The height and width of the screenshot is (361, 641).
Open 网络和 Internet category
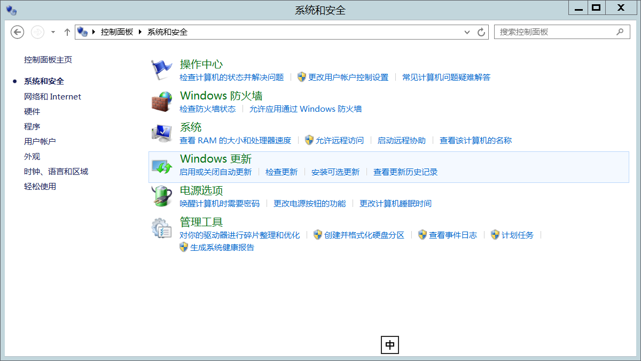pyautogui.click(x=52, y=97)
